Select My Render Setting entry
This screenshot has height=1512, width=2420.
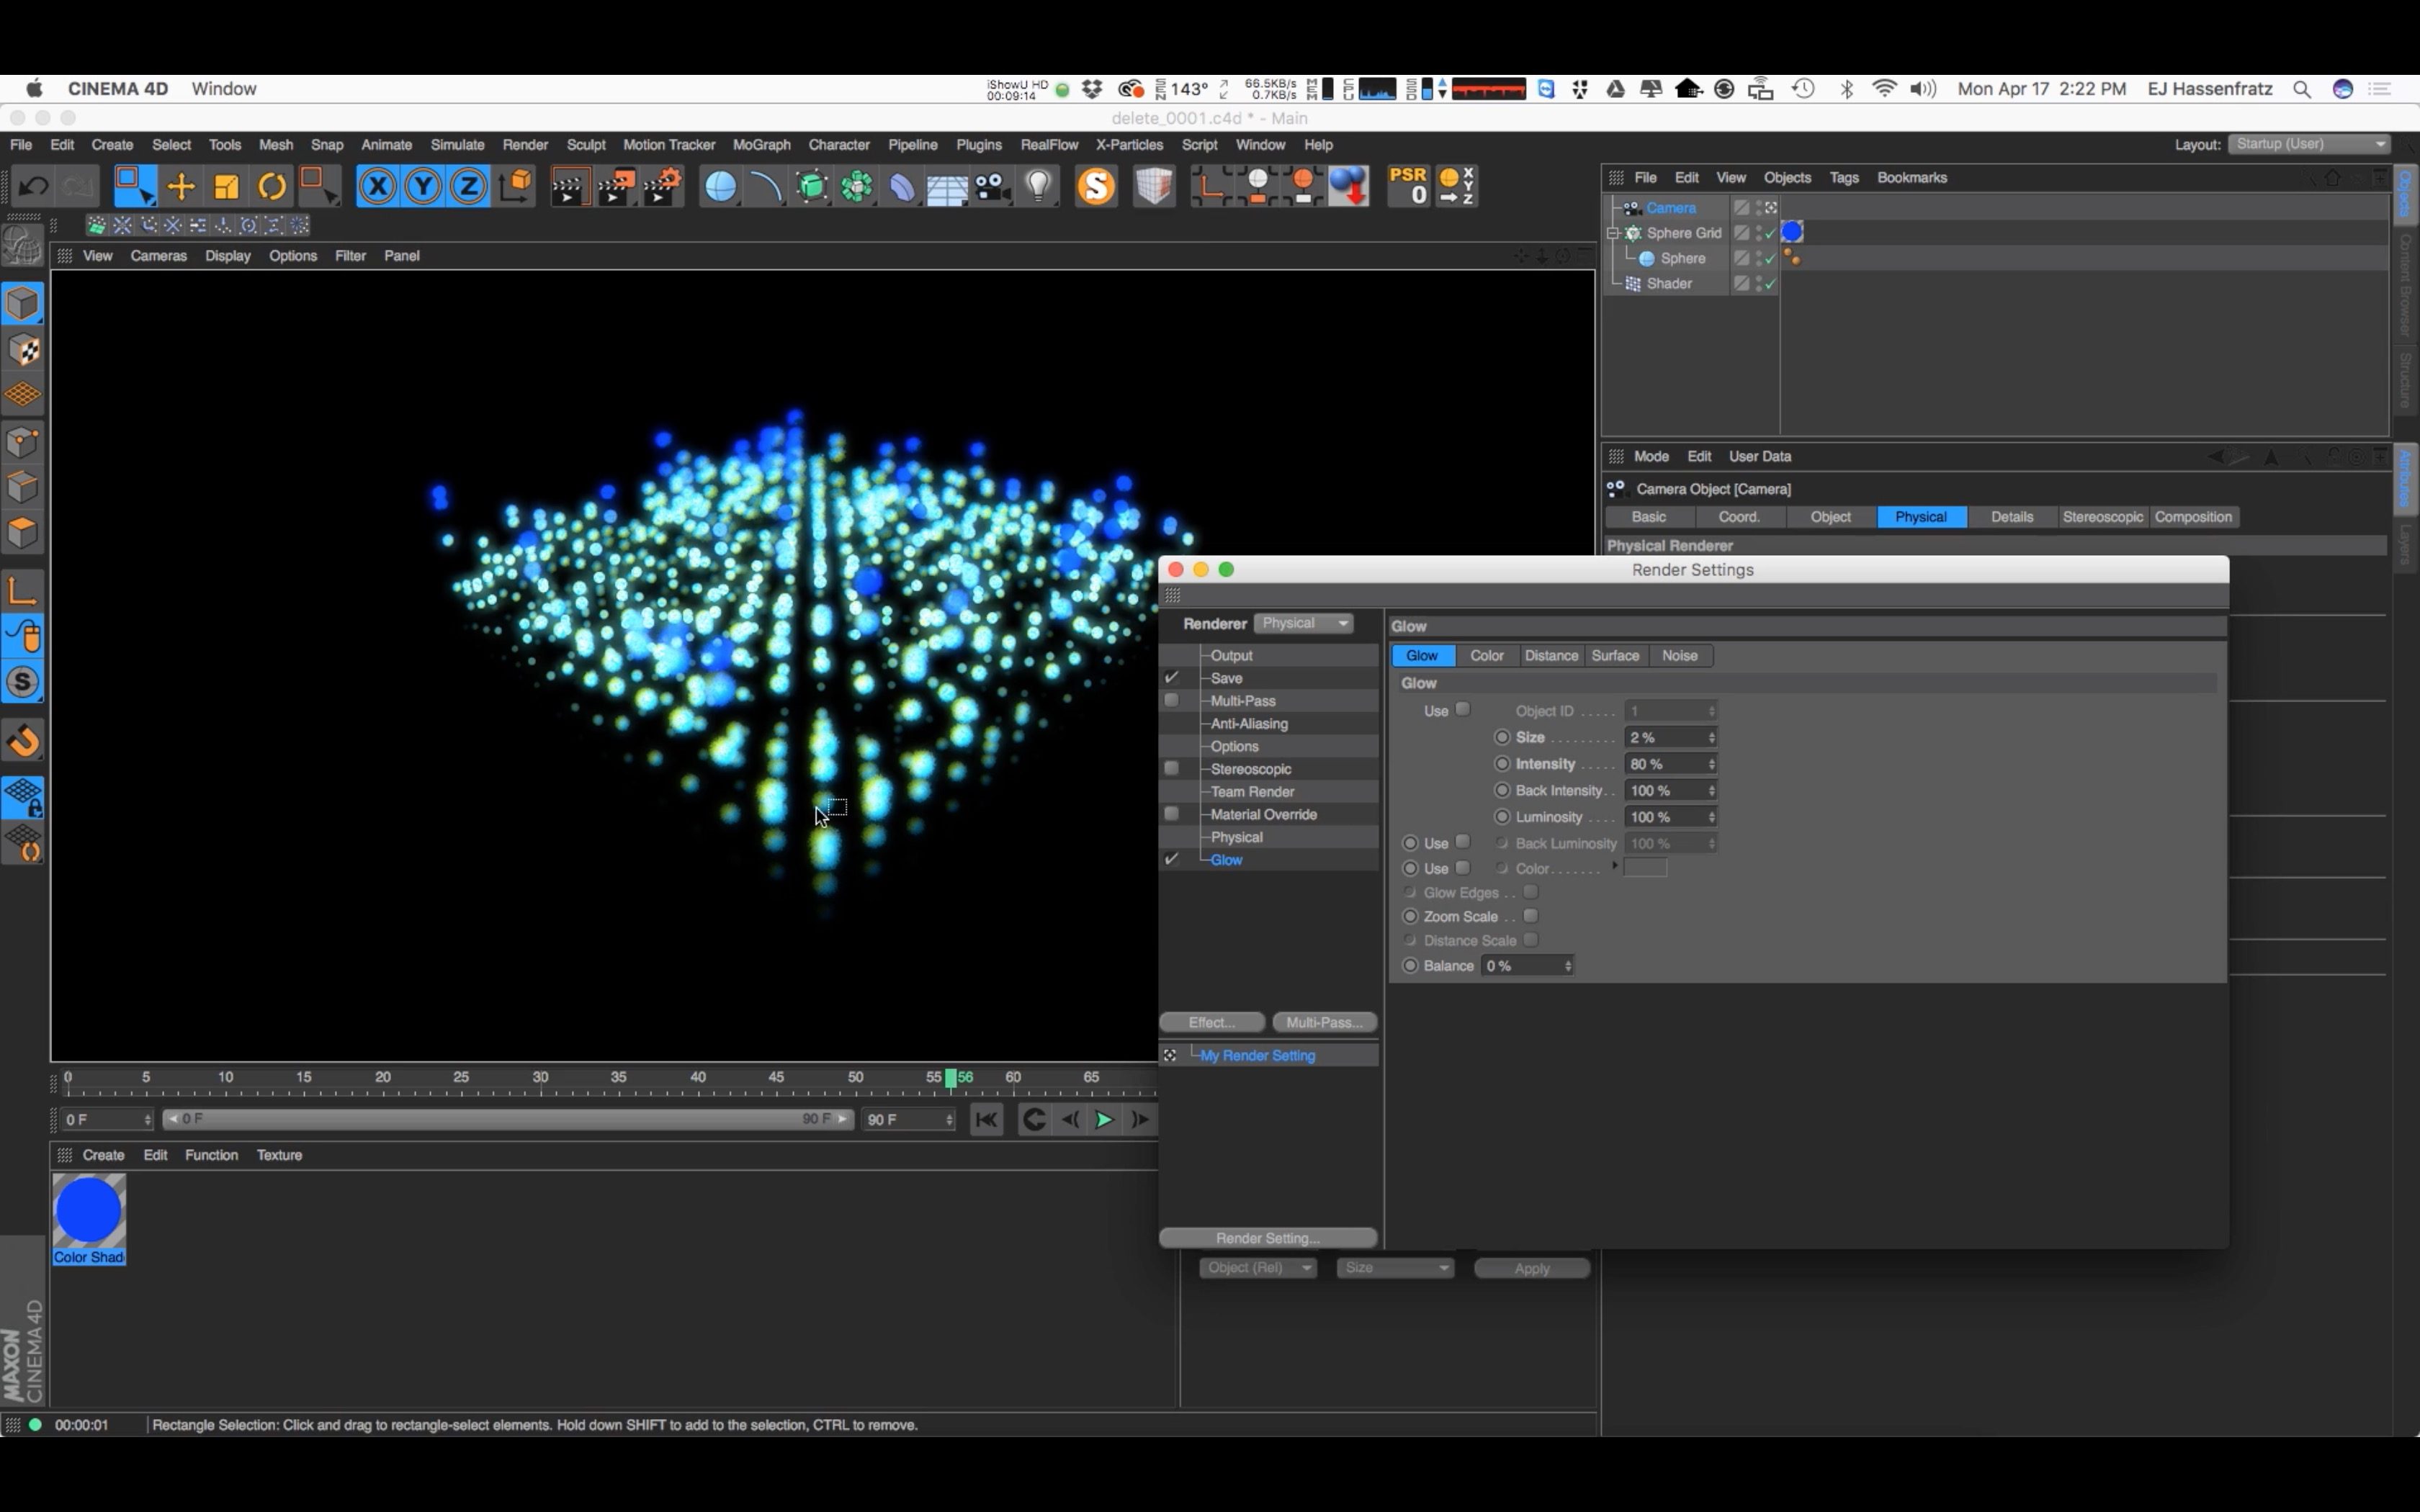[1257, 1056]
